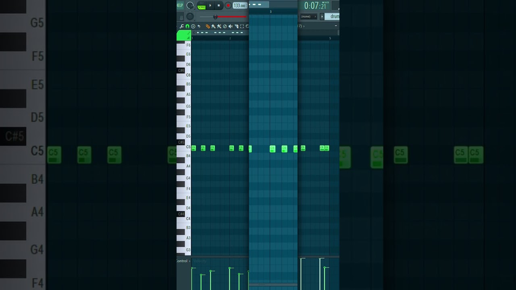This screenshot has height=290, width=516.
Task: Open the piano roll wrench tools menu
Action: coord(182,26)
